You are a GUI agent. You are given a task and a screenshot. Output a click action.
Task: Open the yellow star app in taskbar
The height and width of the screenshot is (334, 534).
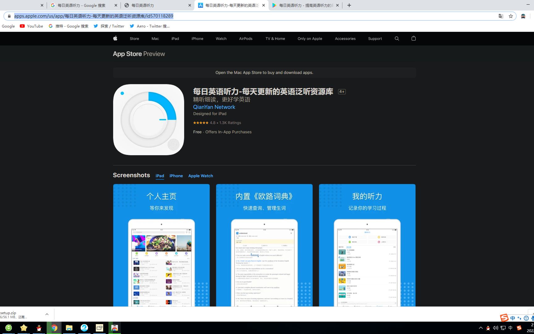[x=24, y=328]
